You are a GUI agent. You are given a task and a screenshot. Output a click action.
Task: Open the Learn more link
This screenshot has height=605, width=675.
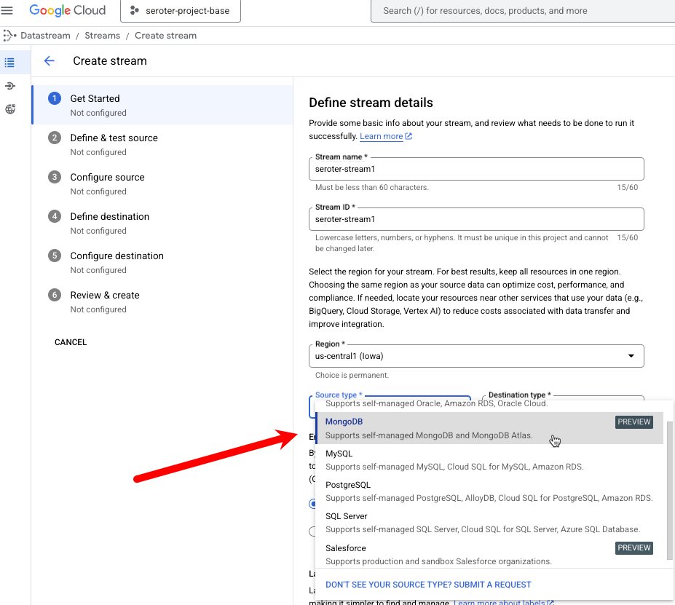pyautogui.click(x=381, y=136)
